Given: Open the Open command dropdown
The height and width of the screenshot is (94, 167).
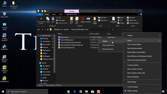Looking at the screenshot, I should click(x=121, y=17).
